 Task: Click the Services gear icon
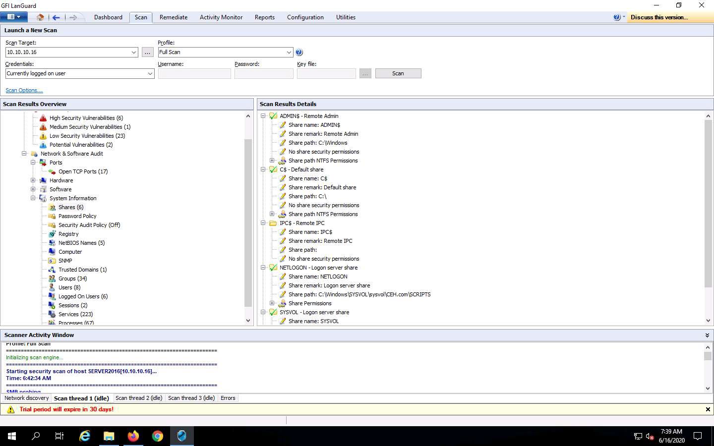pyautogui.click(x=52, y=314)
